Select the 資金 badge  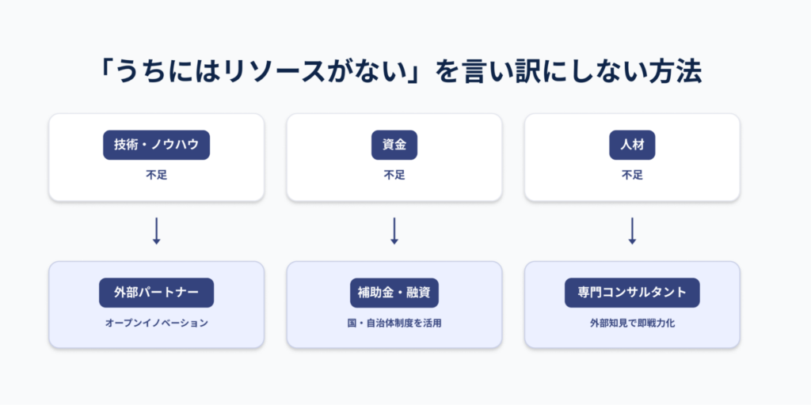[x=394, y=146]
